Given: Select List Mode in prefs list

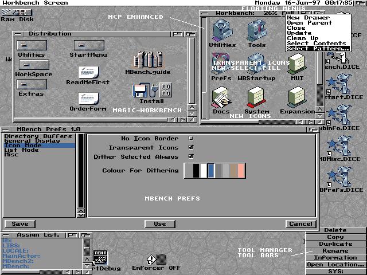Looking at the screenshot, I should pos(22,150).
